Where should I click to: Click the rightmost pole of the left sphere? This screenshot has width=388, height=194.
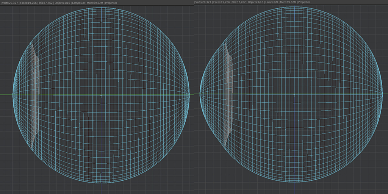(x=189, y=95)
